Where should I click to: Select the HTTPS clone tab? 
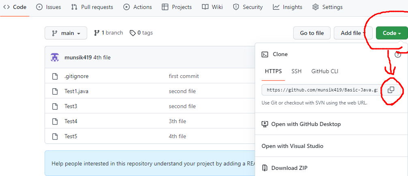pyautogui.click(x=273, y=71)
